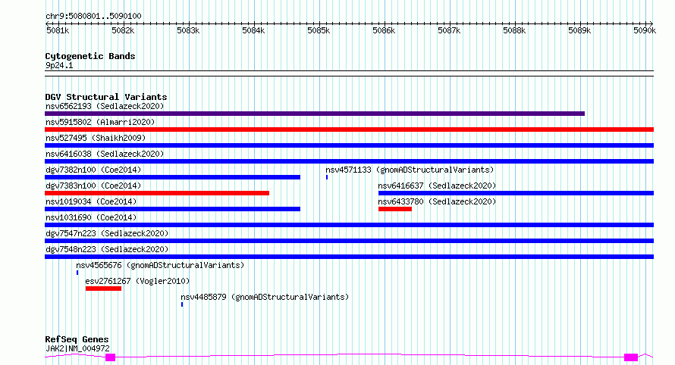Image resolution: width=675 pixels, height=365 pixels.
Task: Click the dgv7548n223 (Sedlazeck2020) label
Action: click(x=107, y=249)
